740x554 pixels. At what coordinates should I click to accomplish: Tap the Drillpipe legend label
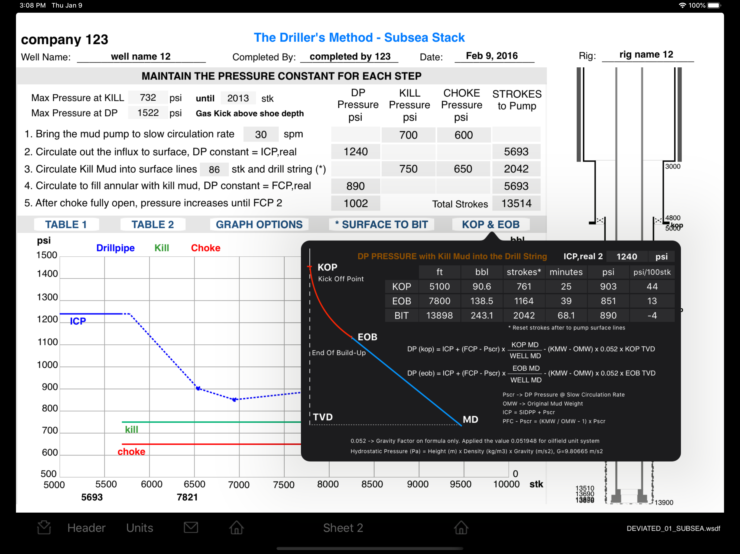pyautogui.click(x=115, y=248)
